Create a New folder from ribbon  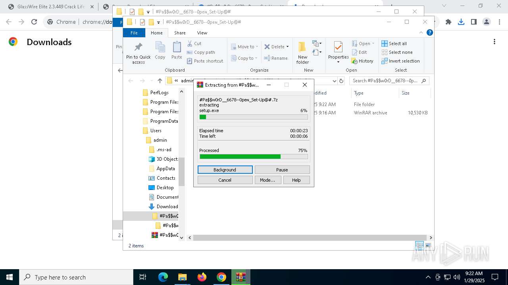point(302,53)
